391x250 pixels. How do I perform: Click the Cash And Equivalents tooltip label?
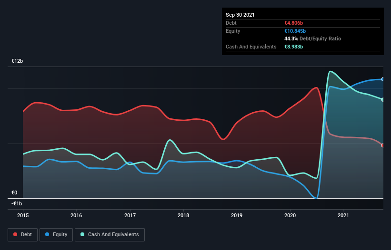pyautogui.click(x=251, y=47)
